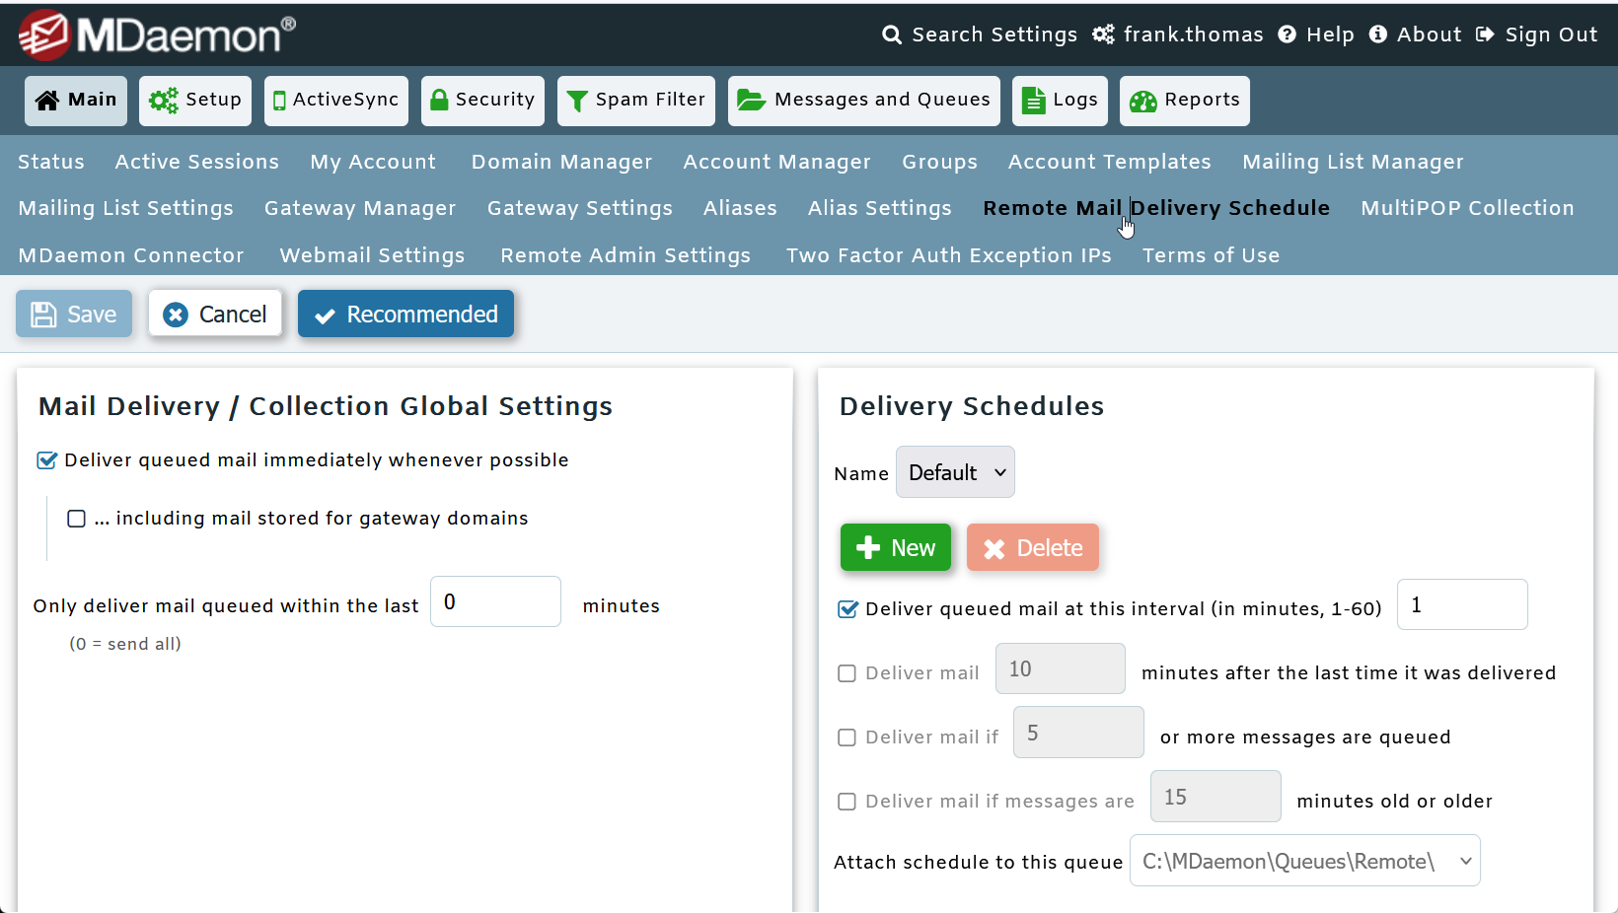Click the queued within last minutes field
This screenshot has height=913, width=1618.
[x=495, y=601]
